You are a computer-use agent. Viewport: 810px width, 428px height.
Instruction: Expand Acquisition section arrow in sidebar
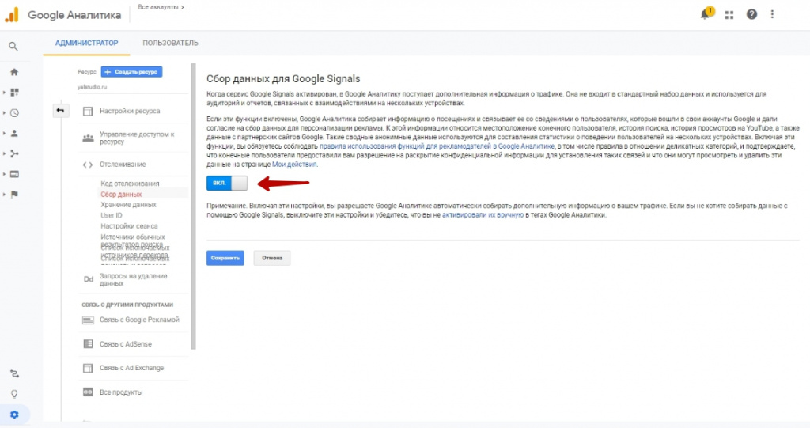click(4, 153)
